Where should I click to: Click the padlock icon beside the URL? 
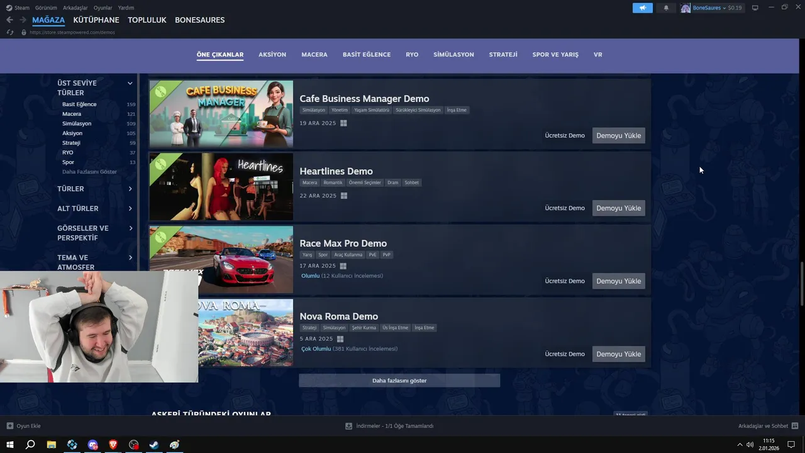pos(24,32)
